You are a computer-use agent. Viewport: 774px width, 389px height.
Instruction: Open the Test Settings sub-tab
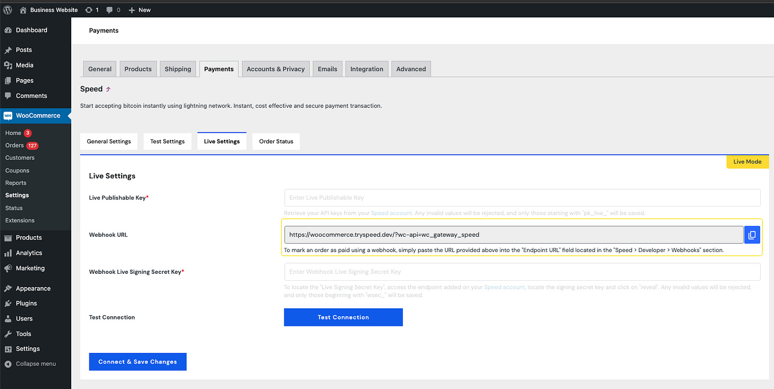167,142
